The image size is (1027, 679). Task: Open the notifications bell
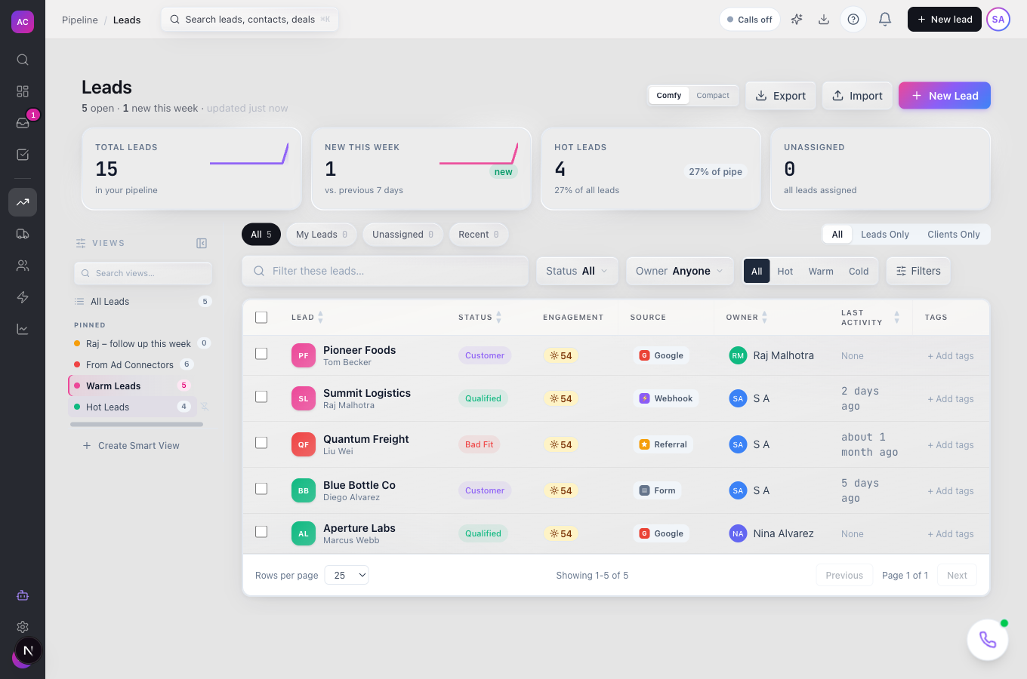(885, 20)
